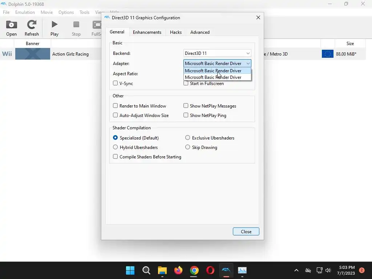Check Show NetPlay Ping

tap(186, 115)
